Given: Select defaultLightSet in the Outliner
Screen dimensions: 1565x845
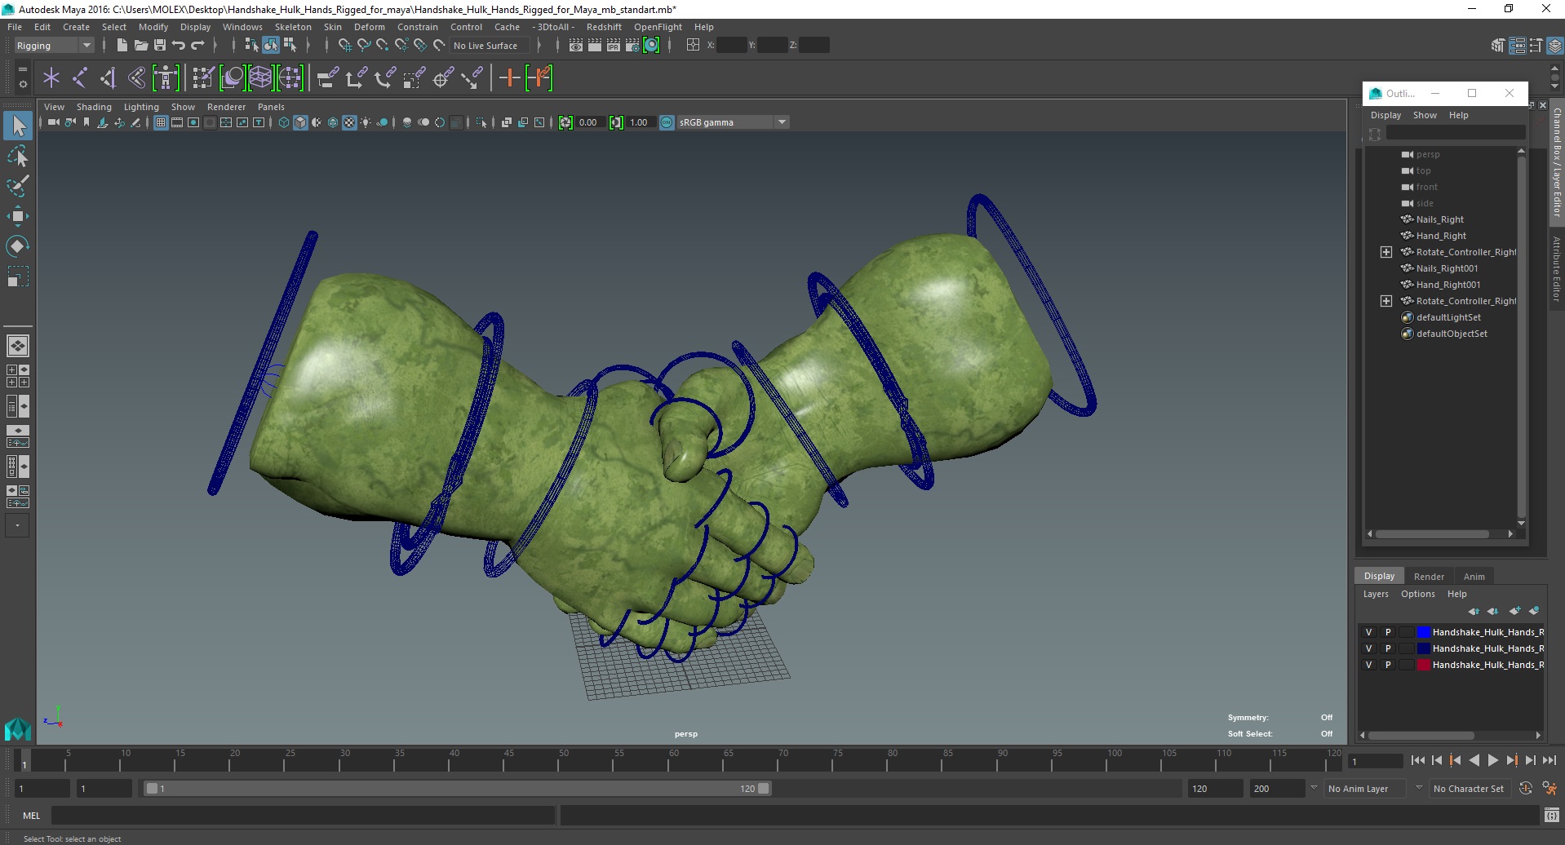Looking at the screenshot, I should [x=1448, y=317].
